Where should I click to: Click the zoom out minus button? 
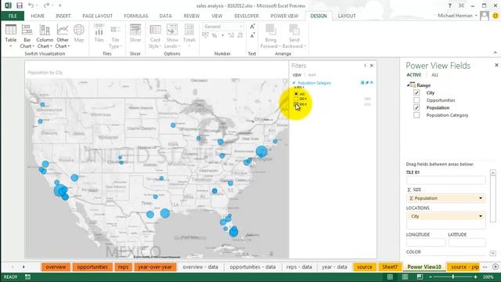tap(431, 277)
